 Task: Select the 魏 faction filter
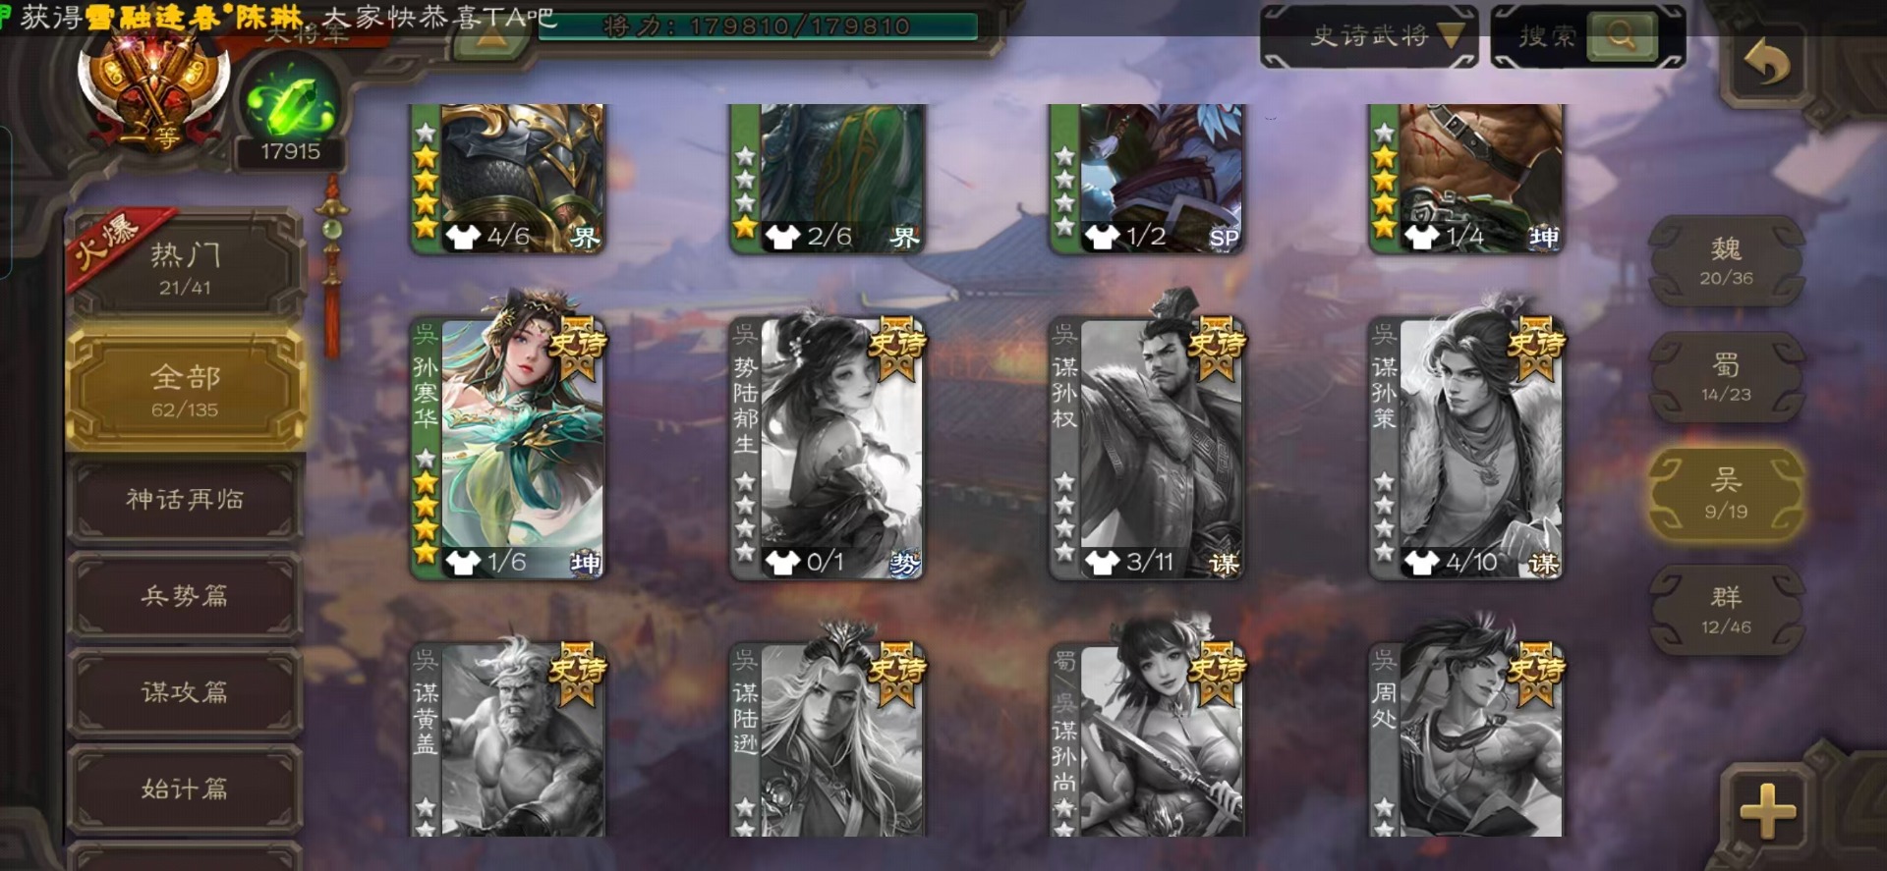point(1727,261)
